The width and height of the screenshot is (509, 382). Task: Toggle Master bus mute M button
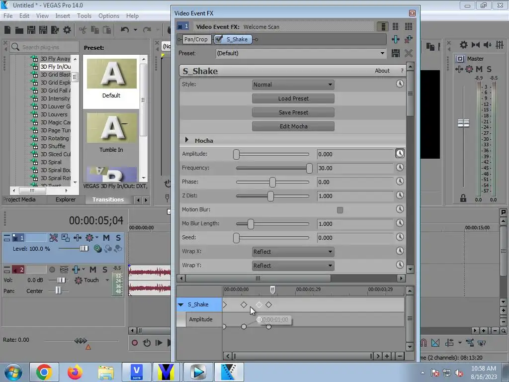[x=479, y=69]
